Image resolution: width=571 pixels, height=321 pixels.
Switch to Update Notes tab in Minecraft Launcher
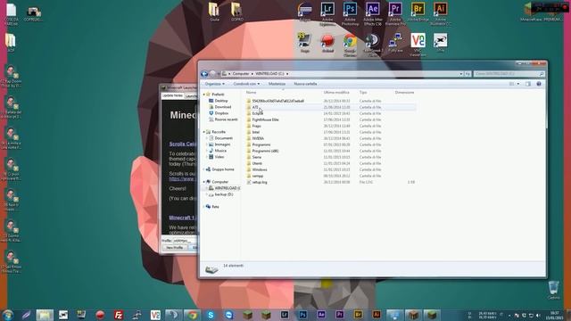(172, 95)
